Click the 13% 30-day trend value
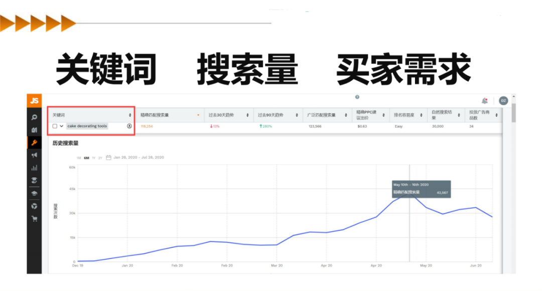542x291 pixels. coord(215,127)
